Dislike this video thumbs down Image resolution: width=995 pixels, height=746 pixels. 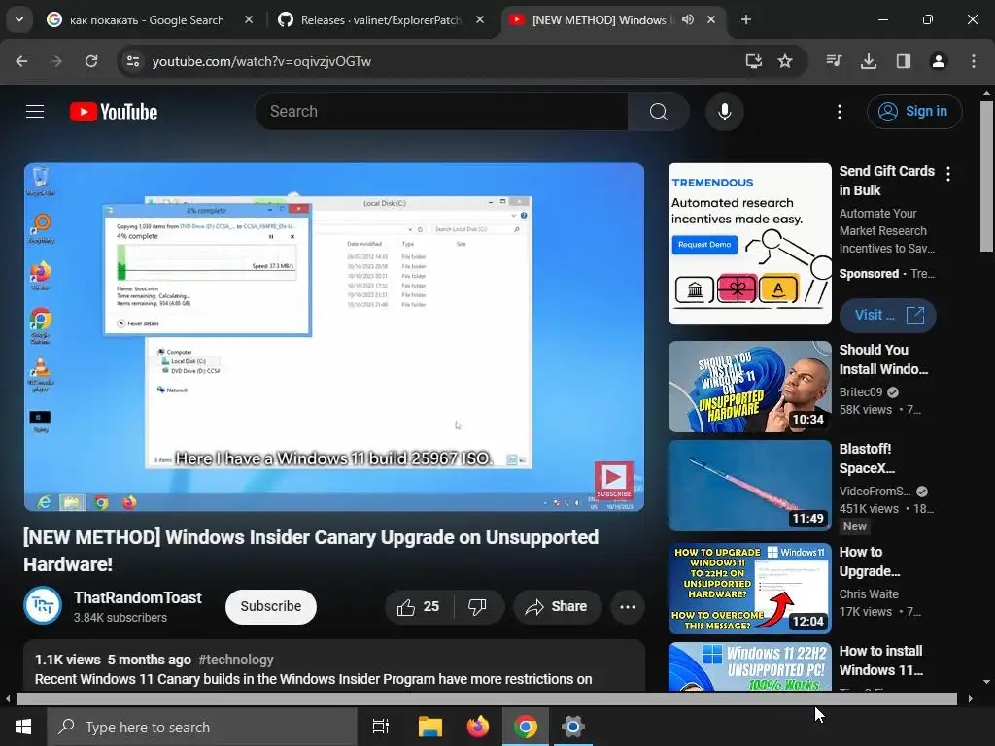pyautogui.click(x=478, y=607)
